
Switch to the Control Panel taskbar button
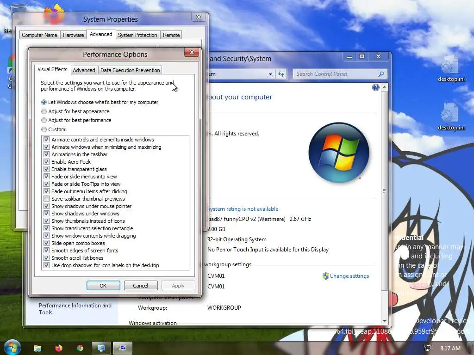pos(101,349)
